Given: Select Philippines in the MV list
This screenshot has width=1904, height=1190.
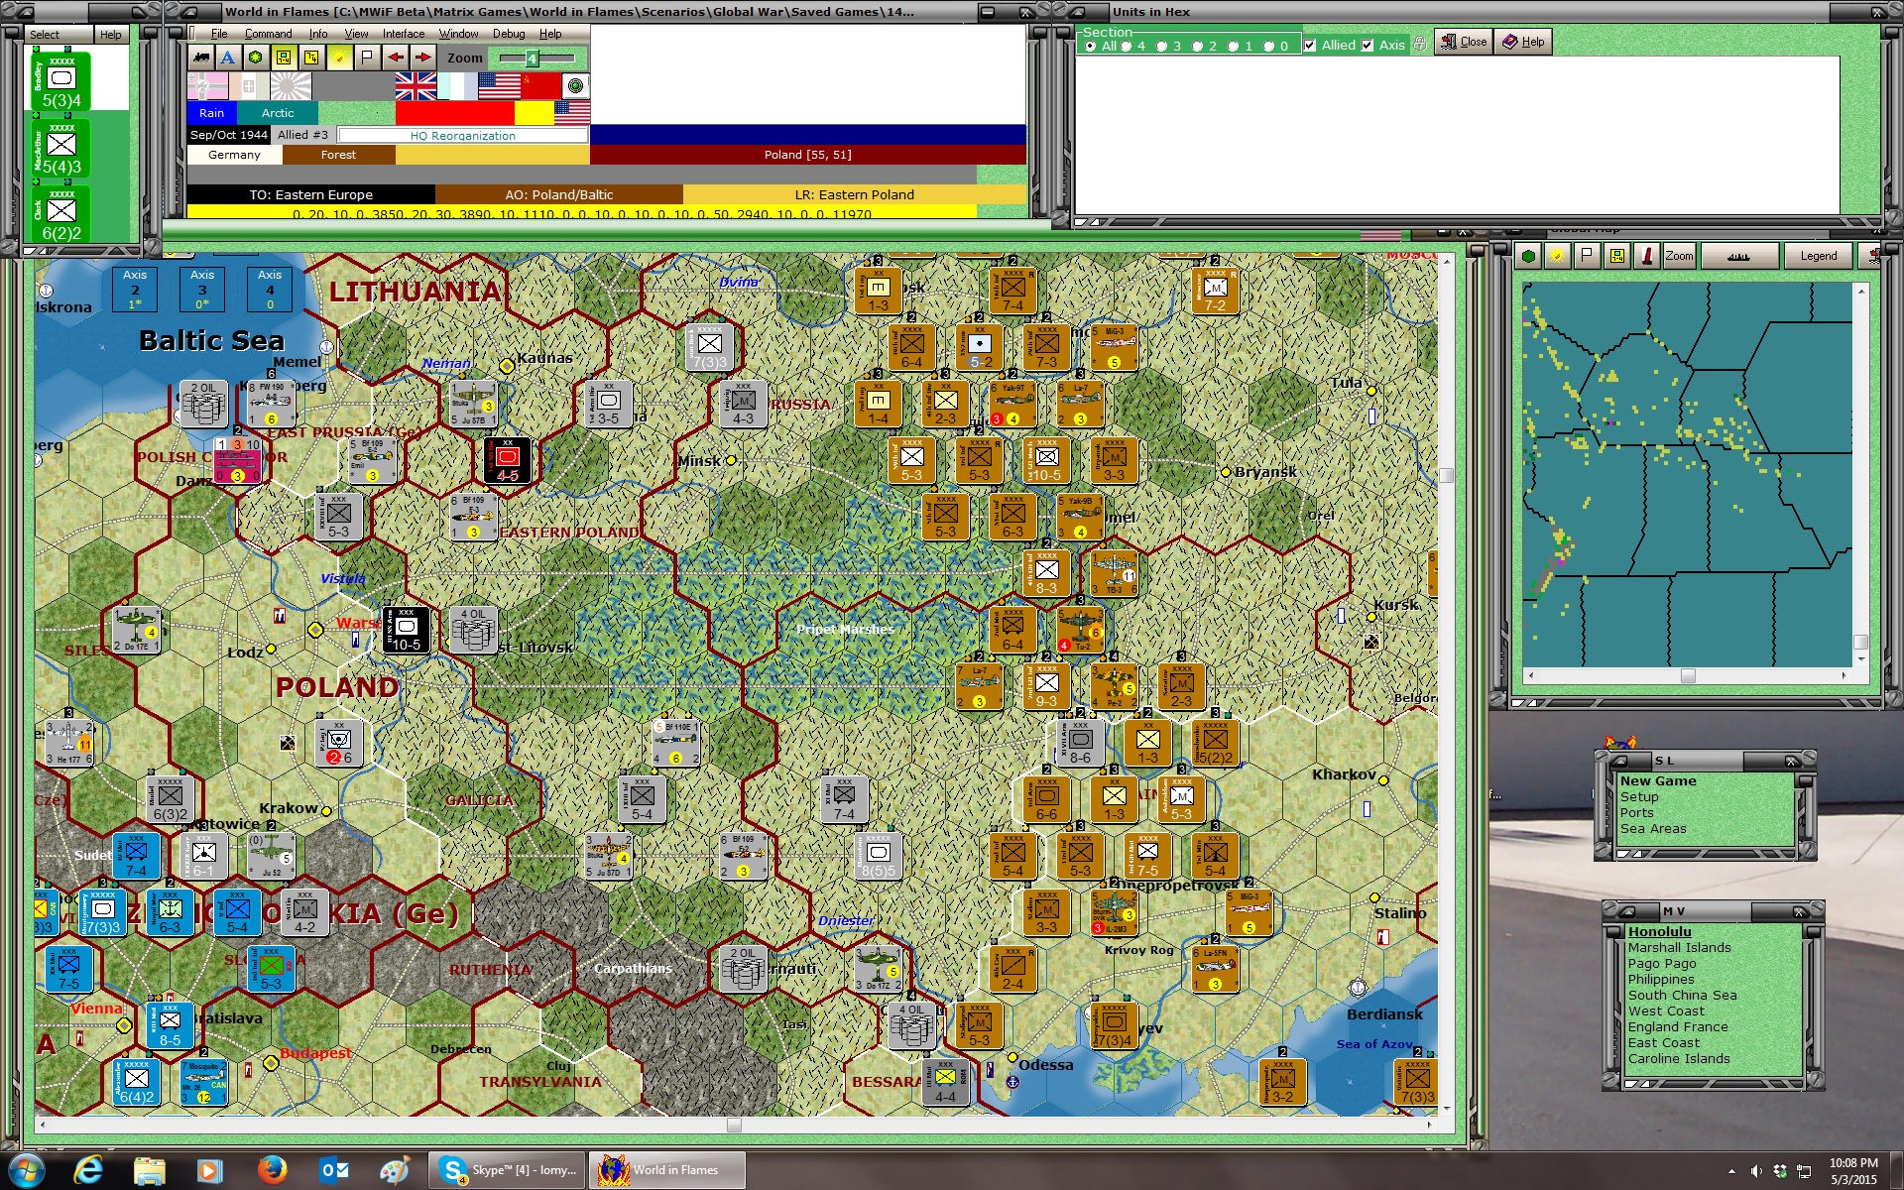Looking at the screenshot, I should point(1660,979).
